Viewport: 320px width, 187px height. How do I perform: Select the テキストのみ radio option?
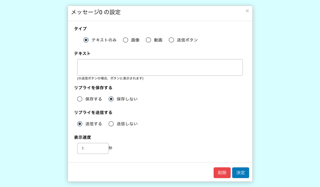[x=86, y=40]
